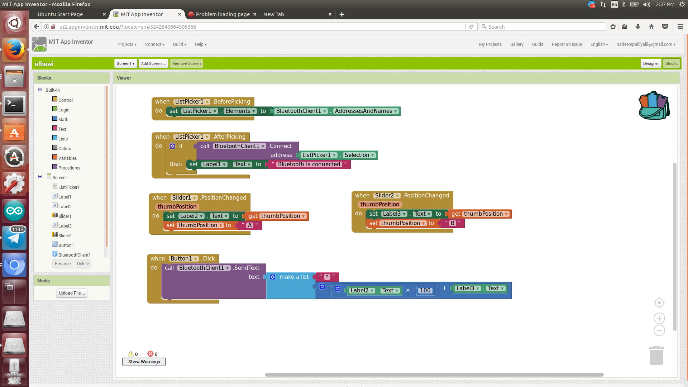Click the number 100 value block
Image resolution: width=688 pixels, height=387 pixels.
coord(425,291)
